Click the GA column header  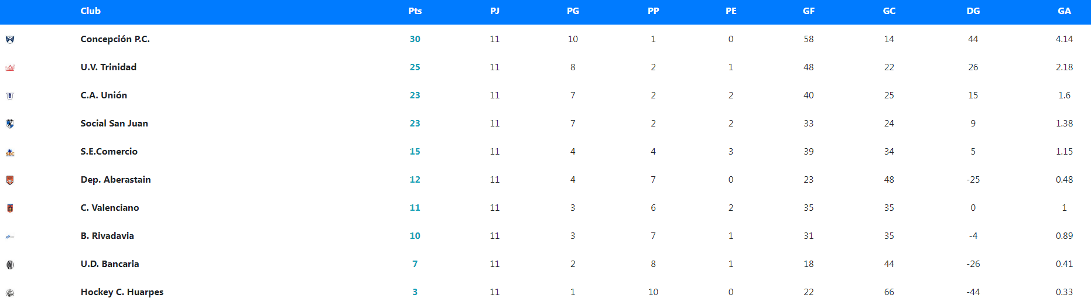1064,11
